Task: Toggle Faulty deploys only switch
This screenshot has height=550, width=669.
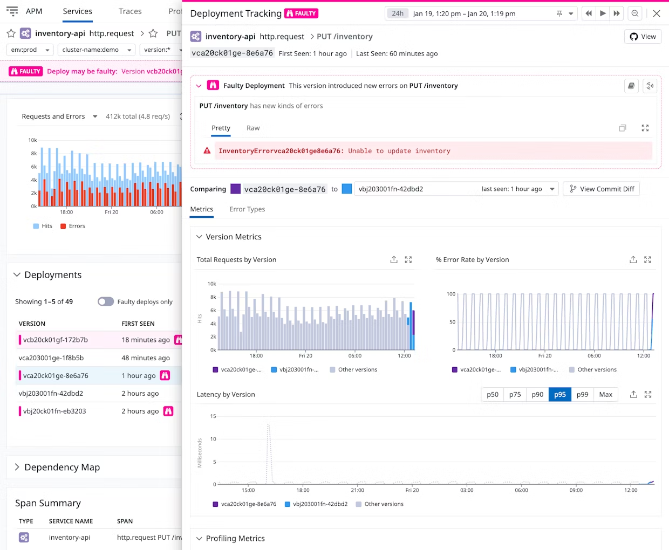Action: point(106,301)
